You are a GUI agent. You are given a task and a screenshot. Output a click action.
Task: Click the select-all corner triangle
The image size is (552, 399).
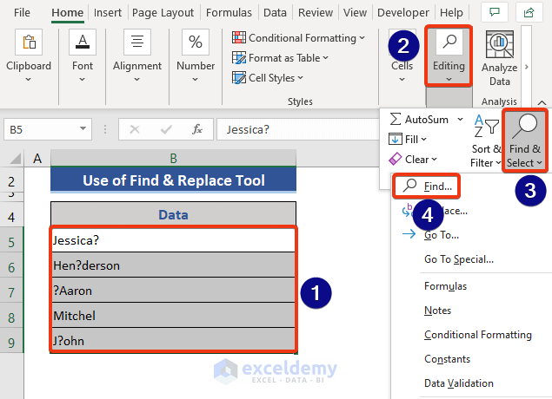coord(15,159)
